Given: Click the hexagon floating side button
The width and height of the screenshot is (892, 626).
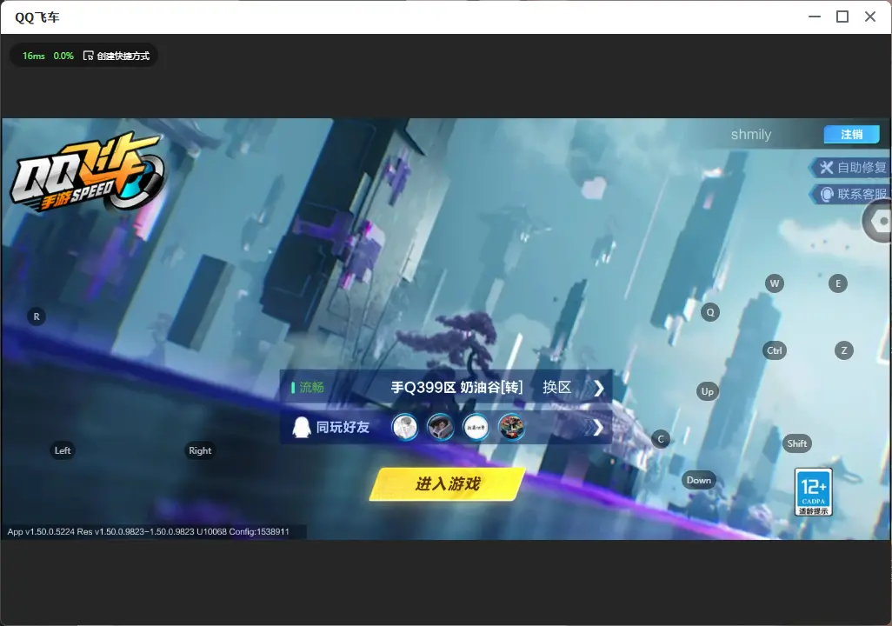Looking at the screenshot, I should [x=878, y=222].
